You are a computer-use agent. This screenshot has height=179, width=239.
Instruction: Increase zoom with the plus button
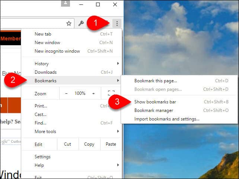(x=93, y=93)
